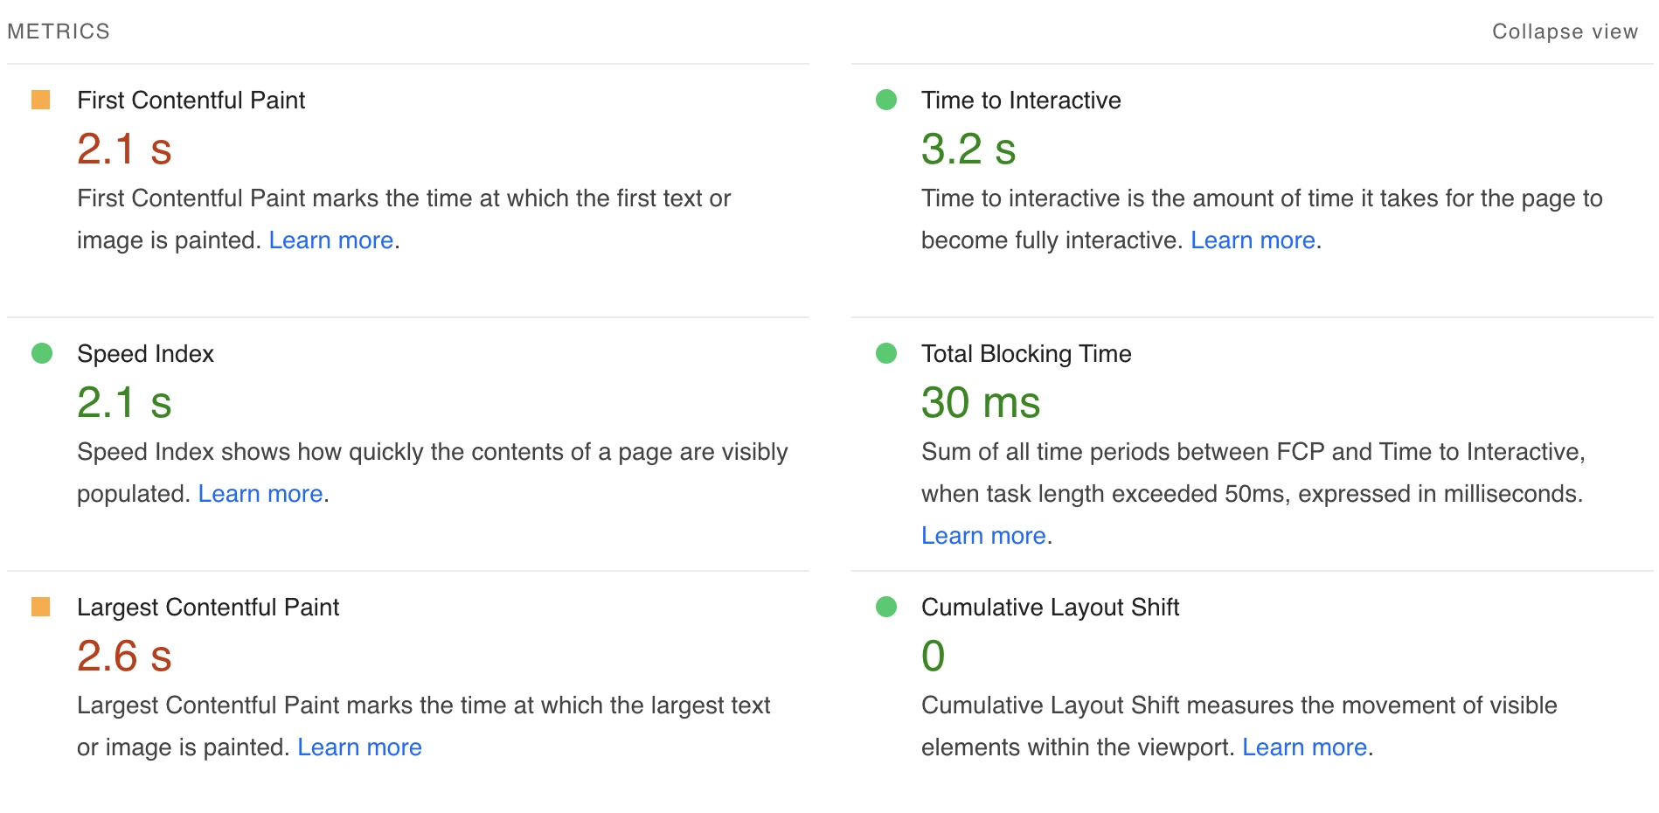
Task: Click the green circle icon beside Total Blocking Time
Action: [885, 354]
